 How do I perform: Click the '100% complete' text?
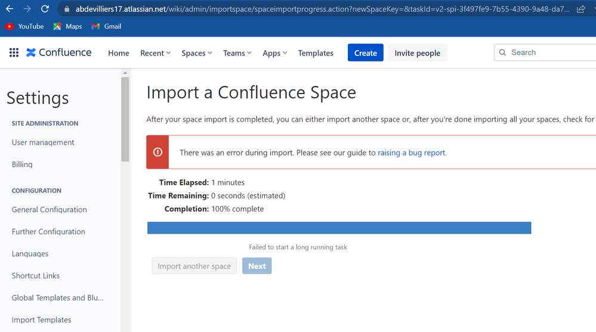[237, 209]
